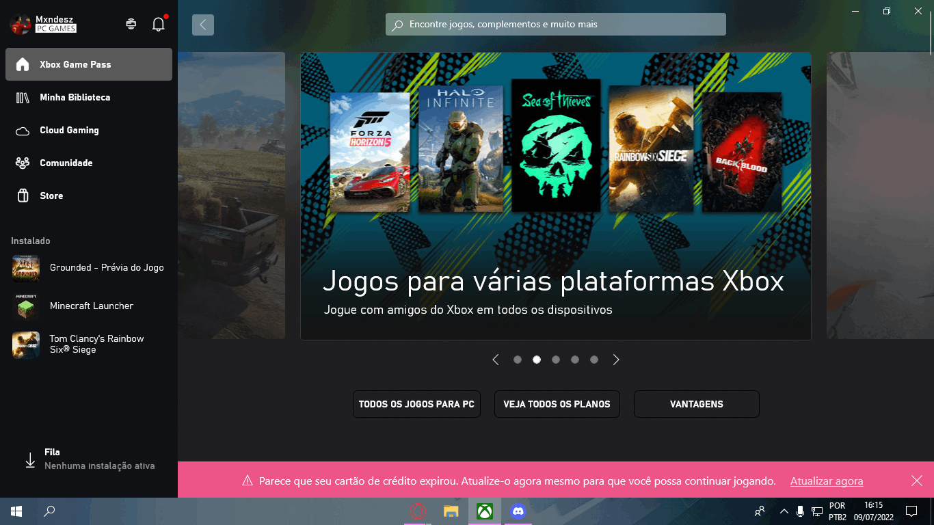The height and width of the screenshot is (525, 934).
Task: Select the Sea of Thieves cover
Action: 556,145
